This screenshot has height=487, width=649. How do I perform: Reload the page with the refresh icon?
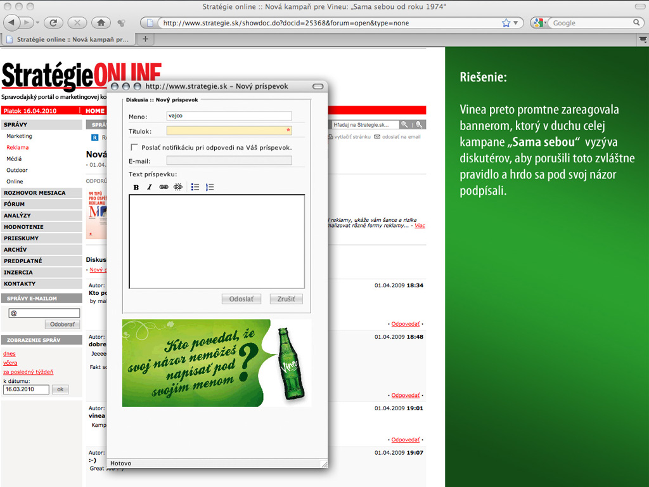53,23
